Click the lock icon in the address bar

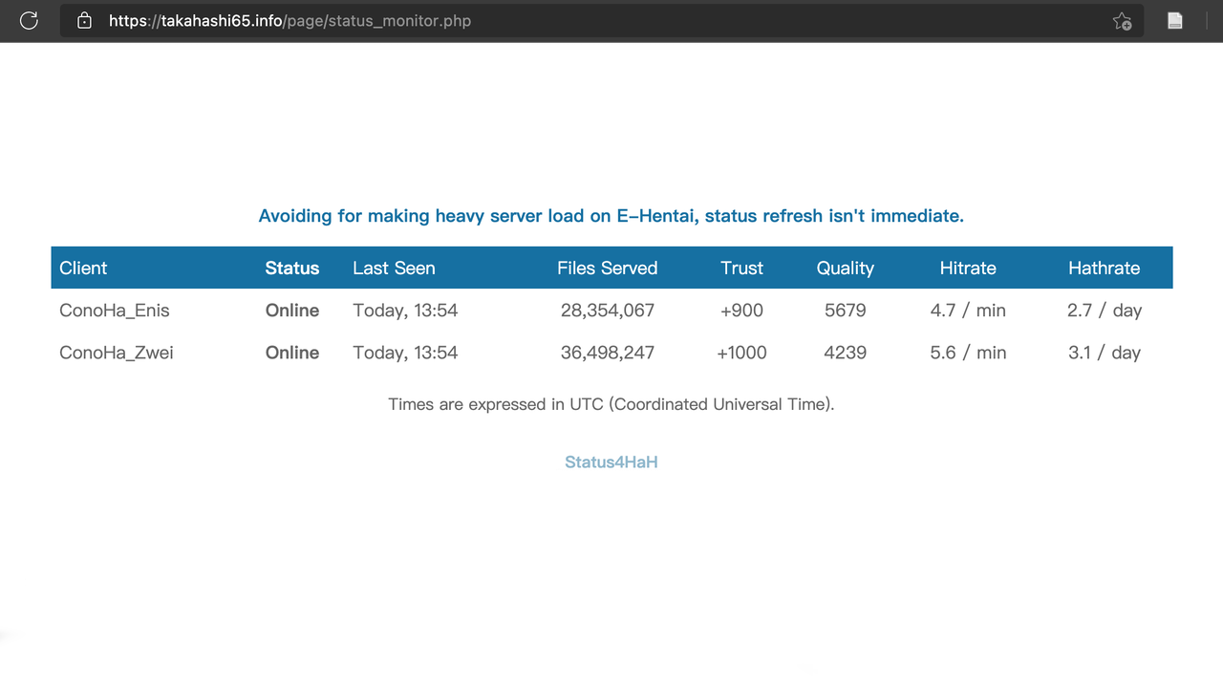pos(84,20)
